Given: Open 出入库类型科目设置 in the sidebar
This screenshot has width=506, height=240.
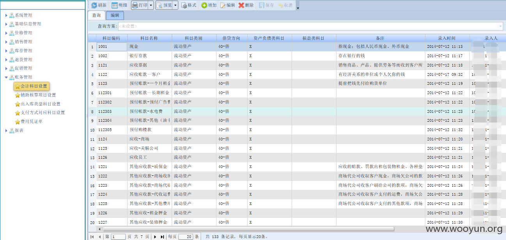Looking at the screenshot, I should coord(38,104).
